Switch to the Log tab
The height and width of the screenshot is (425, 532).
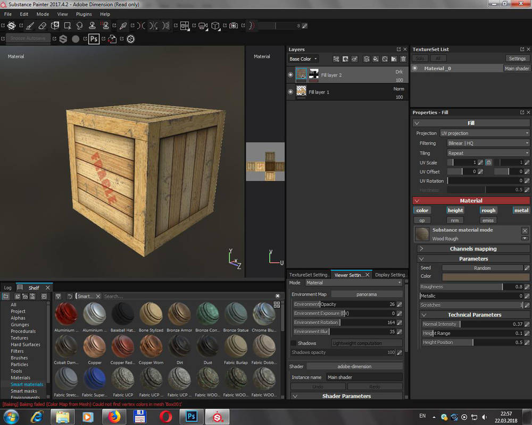(x=8, y=288)
